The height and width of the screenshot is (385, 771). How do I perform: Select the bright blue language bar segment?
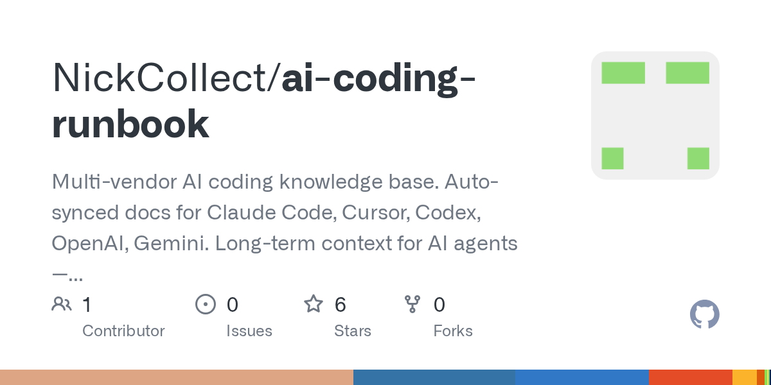click(x=582, y=377)
